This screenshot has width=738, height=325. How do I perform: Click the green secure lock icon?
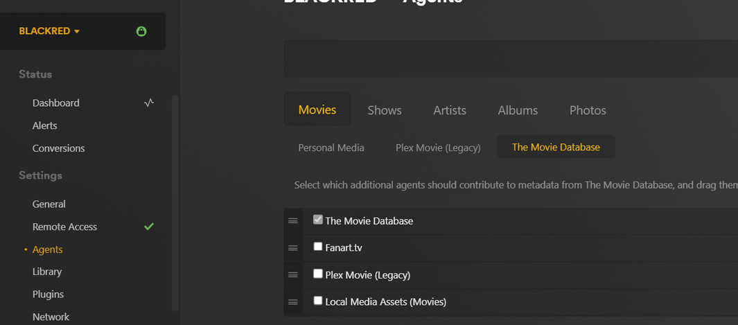coord(141,31)
